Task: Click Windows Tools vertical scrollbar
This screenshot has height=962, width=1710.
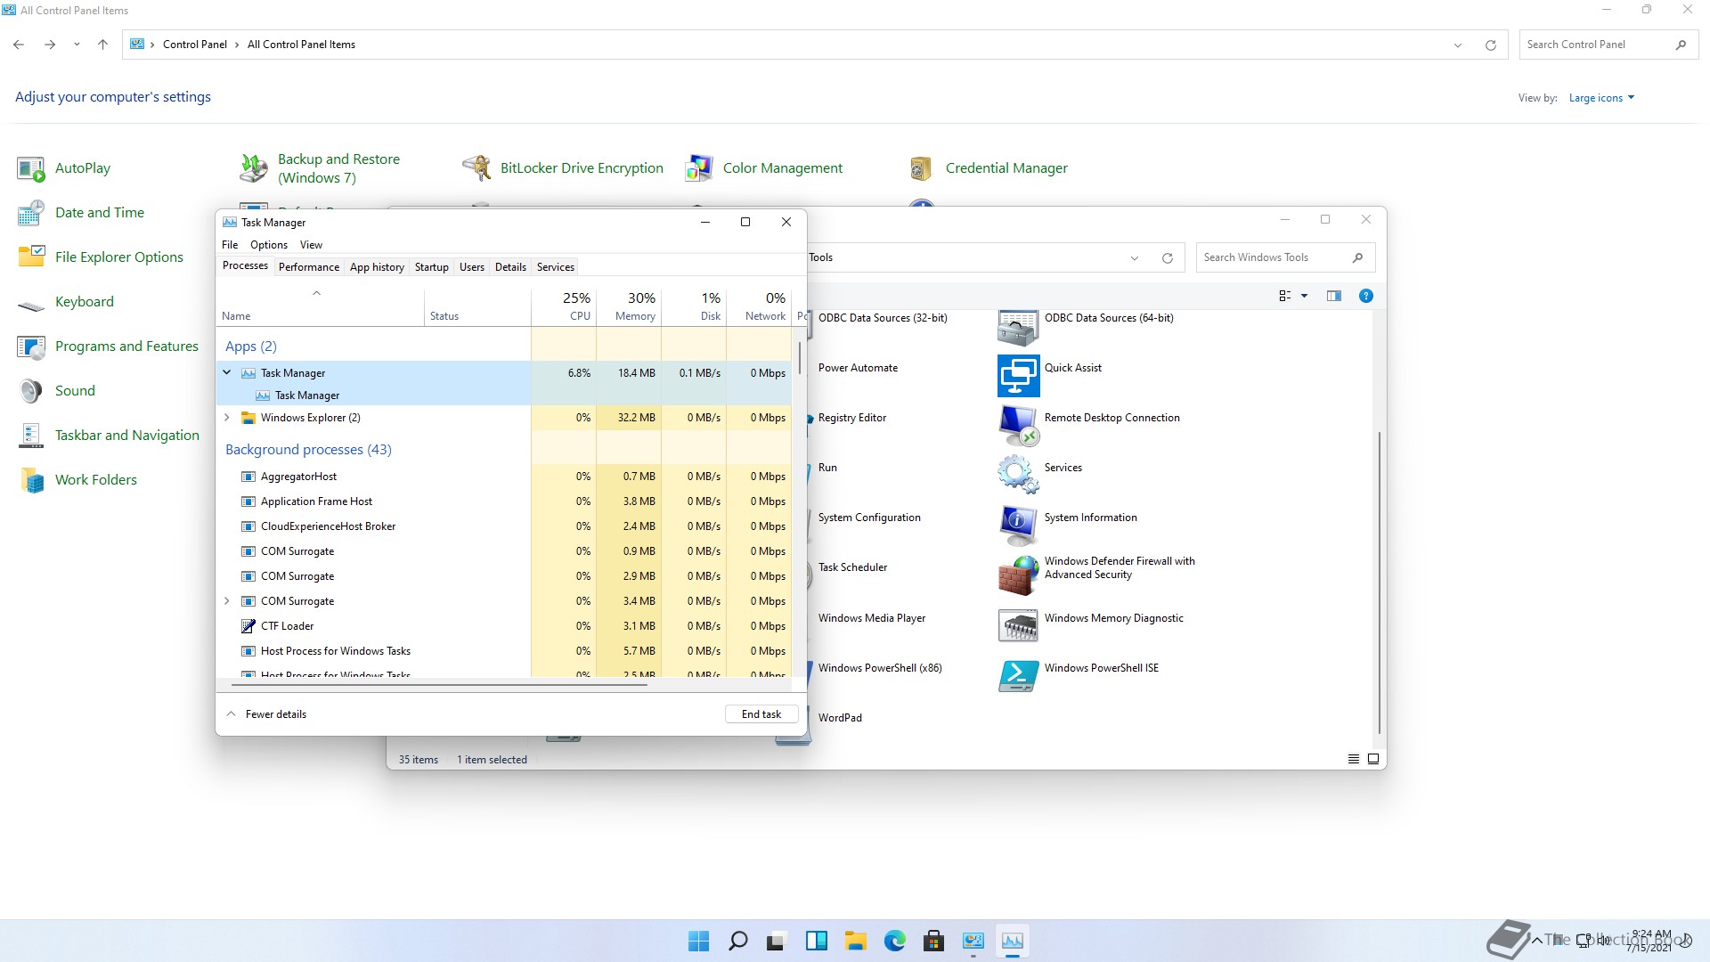Action: click(x=1380, y=583)
